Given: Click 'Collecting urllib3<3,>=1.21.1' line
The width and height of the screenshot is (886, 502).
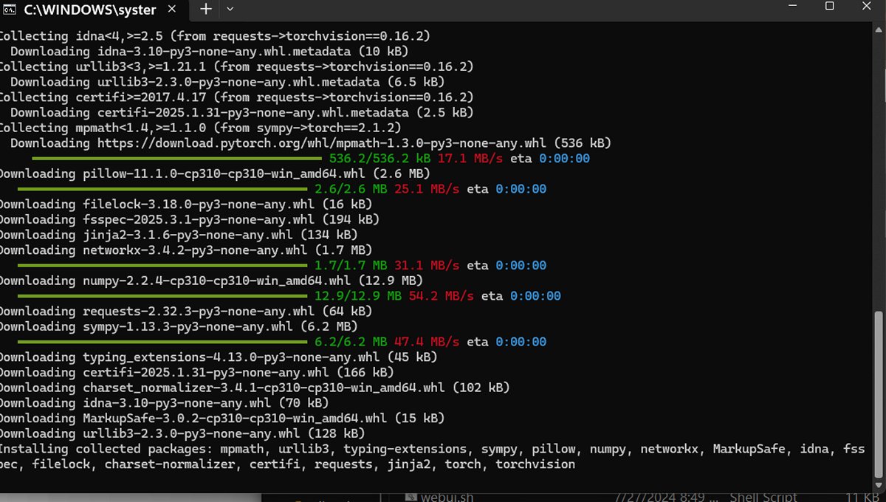Looking at the screenshot, I should 236,66.
